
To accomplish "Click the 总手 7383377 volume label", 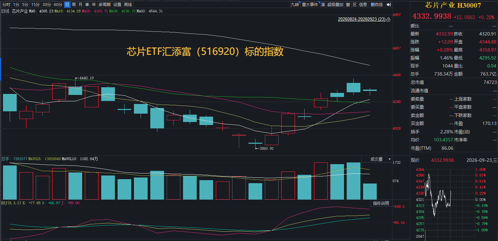I will pyautogui.click(x=14, y=159).
